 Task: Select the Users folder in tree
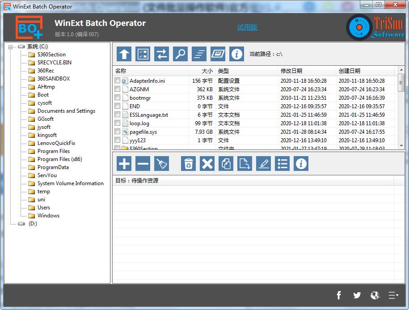pyautogui.click(x=43, y=208)
